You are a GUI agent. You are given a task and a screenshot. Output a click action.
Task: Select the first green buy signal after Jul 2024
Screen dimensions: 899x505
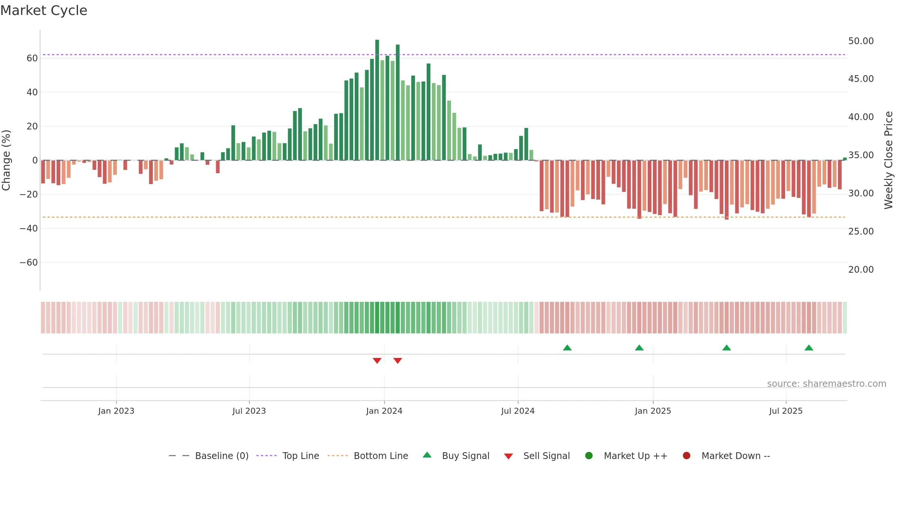coord(567,348)
